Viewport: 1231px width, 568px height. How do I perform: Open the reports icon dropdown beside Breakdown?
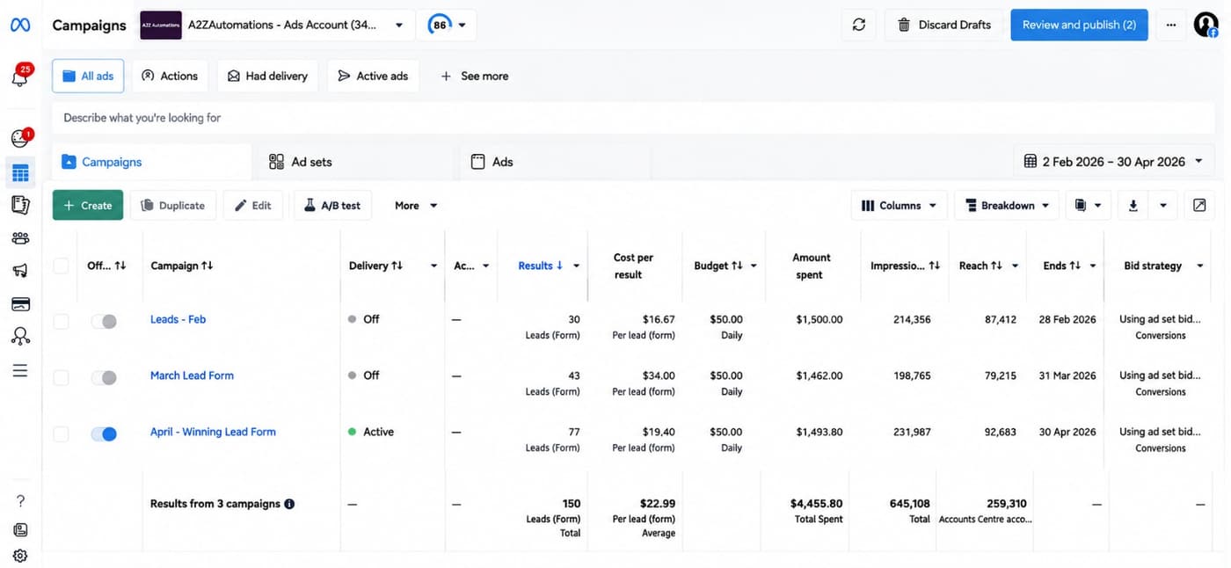pos(1089,206)
